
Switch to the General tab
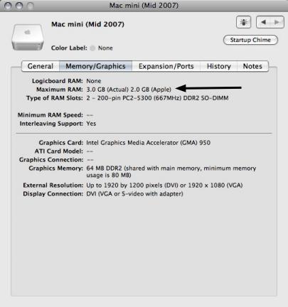41,66
